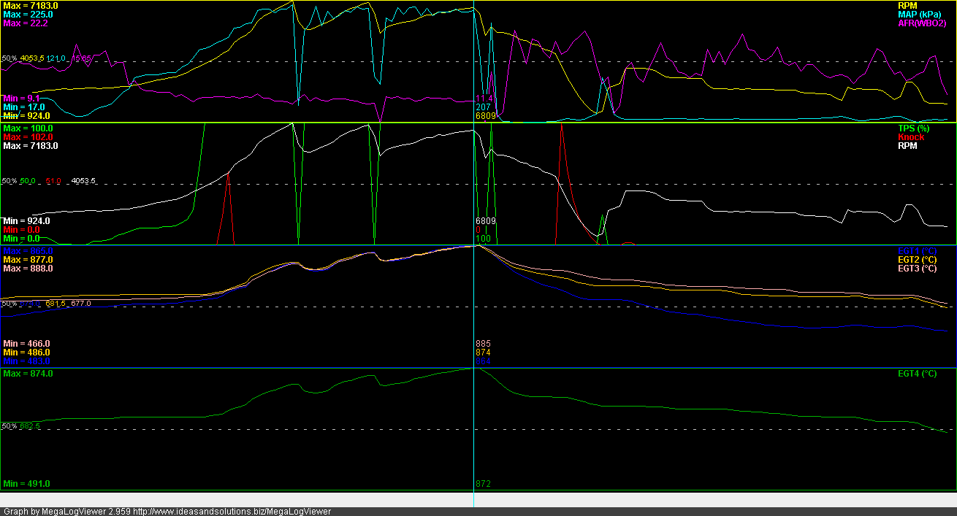Click the white 6809 cursor readout in the second graph
This screenshot has height=516, width=957.
tap(486, 221)
